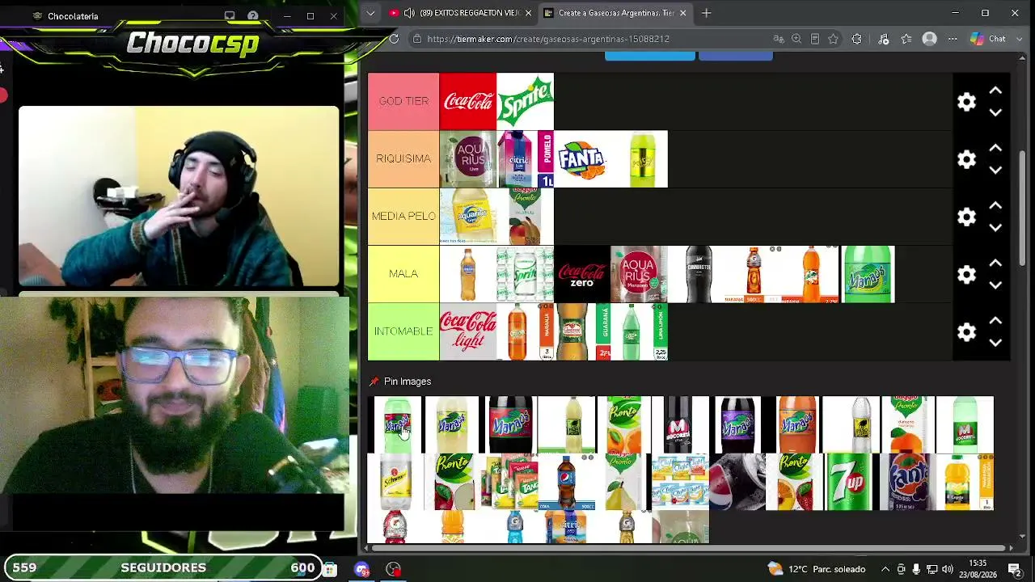Move INTOMABLE row up
This screenshot has width=1035, height=582.
click(995, 321)
